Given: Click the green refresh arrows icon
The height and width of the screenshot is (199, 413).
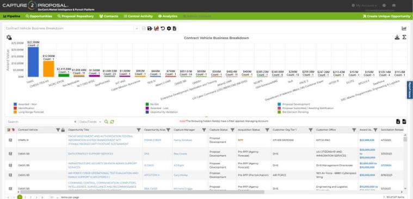Looking at the screenshot, I should click(112, 122).
